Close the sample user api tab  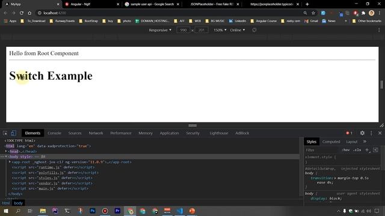pyautogui.click(x=178, y=4)
